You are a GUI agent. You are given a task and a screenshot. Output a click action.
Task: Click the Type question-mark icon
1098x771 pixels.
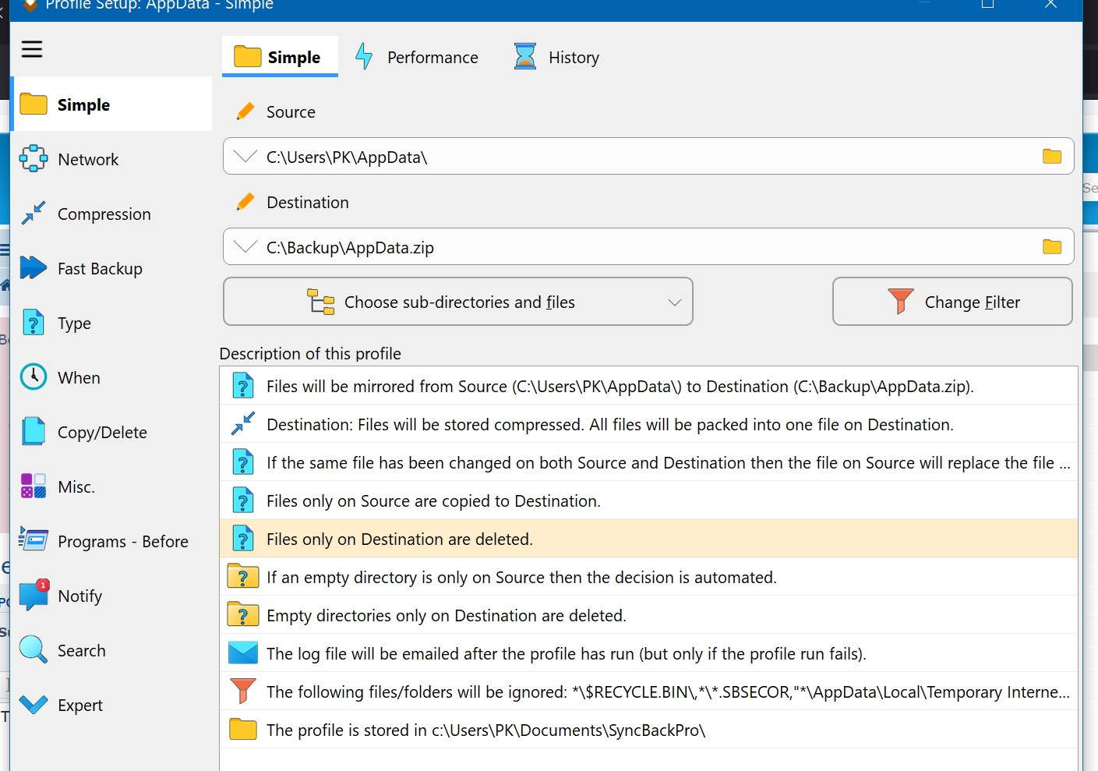point(34,322)
